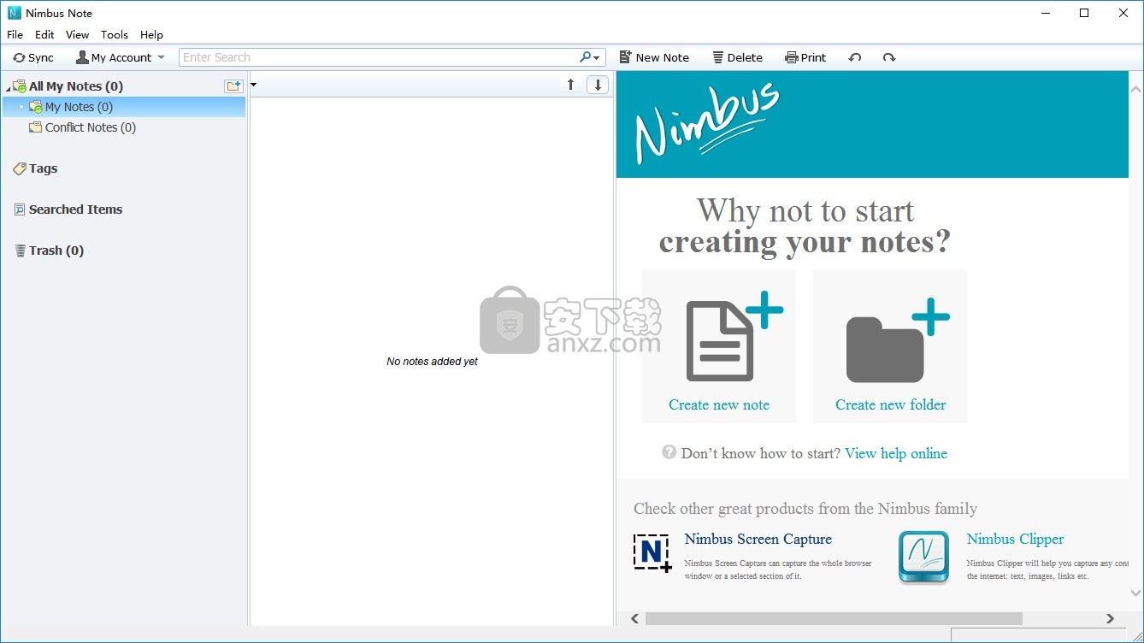The width and height of the screenshot is (1144, 643).
Task: Collapse the All My Notes tree
Action: tap(9, 87)
